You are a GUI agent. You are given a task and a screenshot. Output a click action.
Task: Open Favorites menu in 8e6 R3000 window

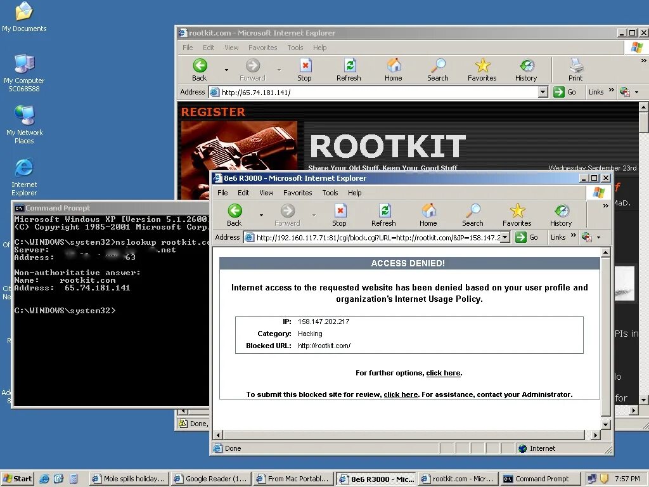tap(298, 193)
